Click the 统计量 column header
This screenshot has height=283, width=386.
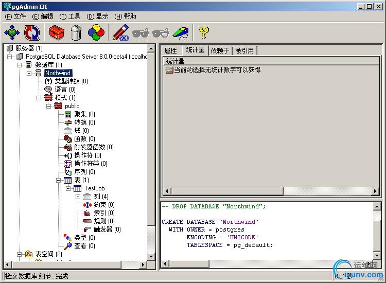(x=271, y=61)
